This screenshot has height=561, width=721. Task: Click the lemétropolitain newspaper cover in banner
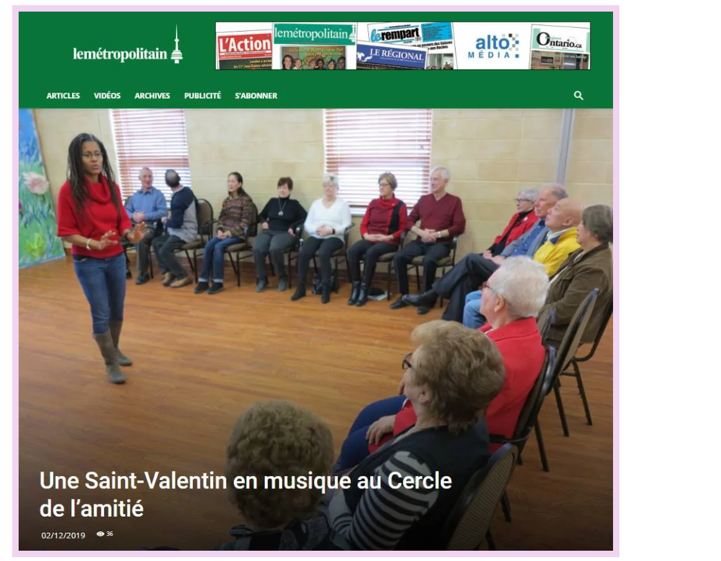point(314,46)
